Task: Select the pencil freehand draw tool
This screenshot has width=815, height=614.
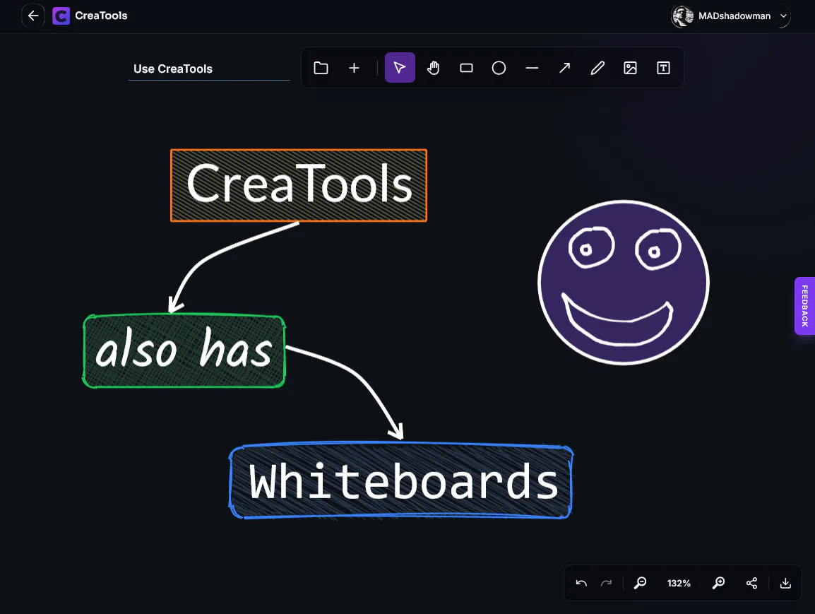Action: tap(597, 68)
